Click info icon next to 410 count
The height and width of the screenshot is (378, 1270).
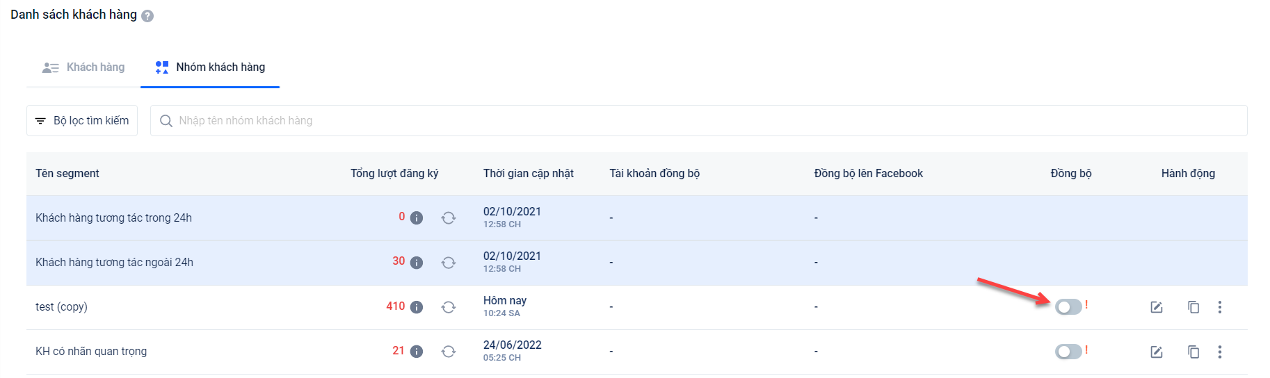point(417,307)
